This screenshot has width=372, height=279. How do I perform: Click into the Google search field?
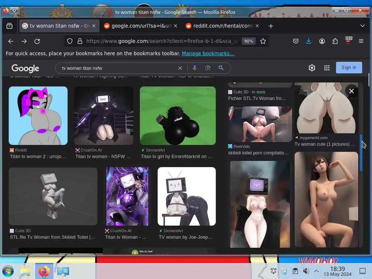[x=119, y=68]
